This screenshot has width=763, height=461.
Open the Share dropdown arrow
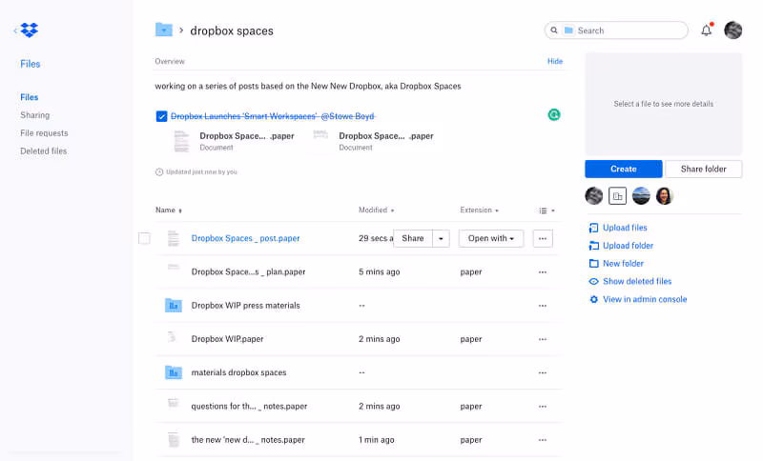click(441, 238)
